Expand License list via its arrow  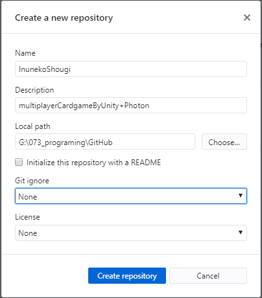(241, 233)
